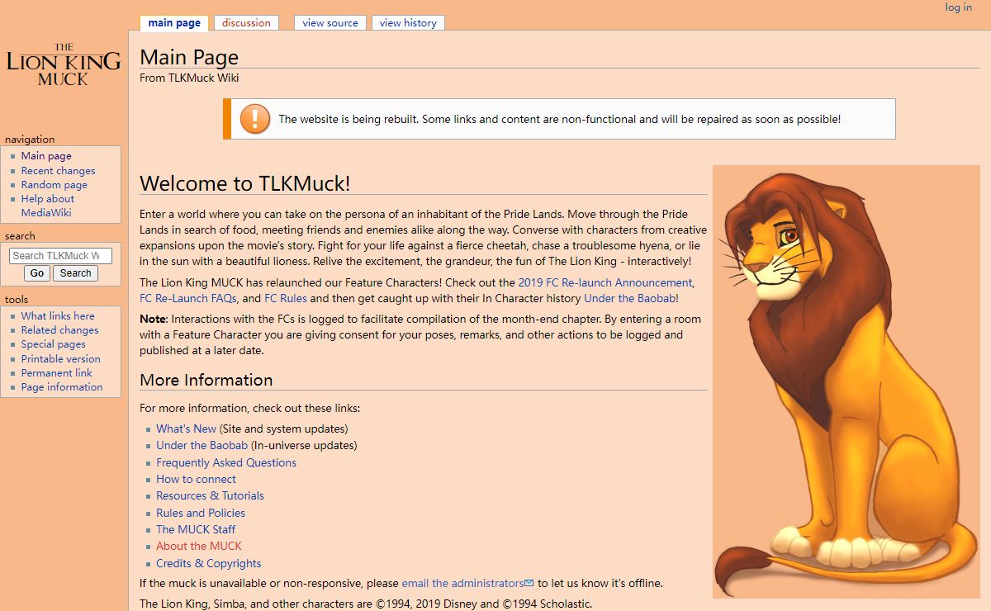991x611 pixels.
Task: Open FC Re-Launch FAQs link
Action: 188,298
